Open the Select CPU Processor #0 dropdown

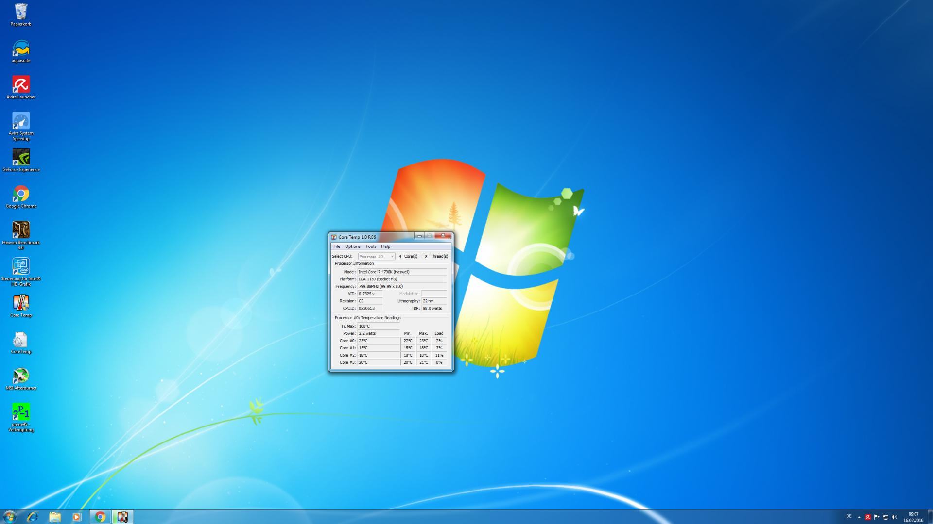pyautogui.click(x=377, y=256)
